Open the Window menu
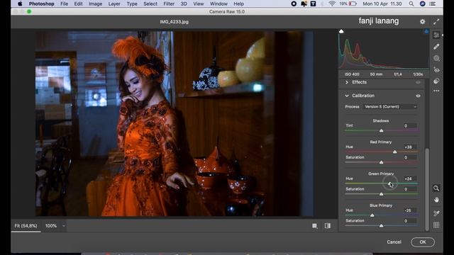 (218, 4)
